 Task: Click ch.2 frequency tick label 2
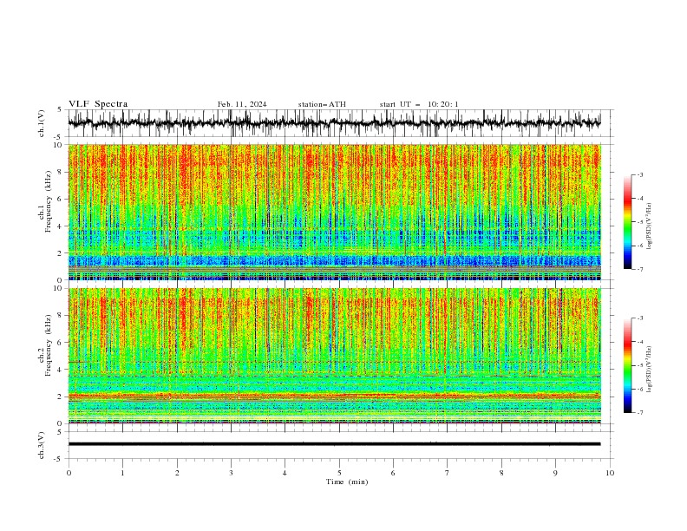click(x=60, y=397)
